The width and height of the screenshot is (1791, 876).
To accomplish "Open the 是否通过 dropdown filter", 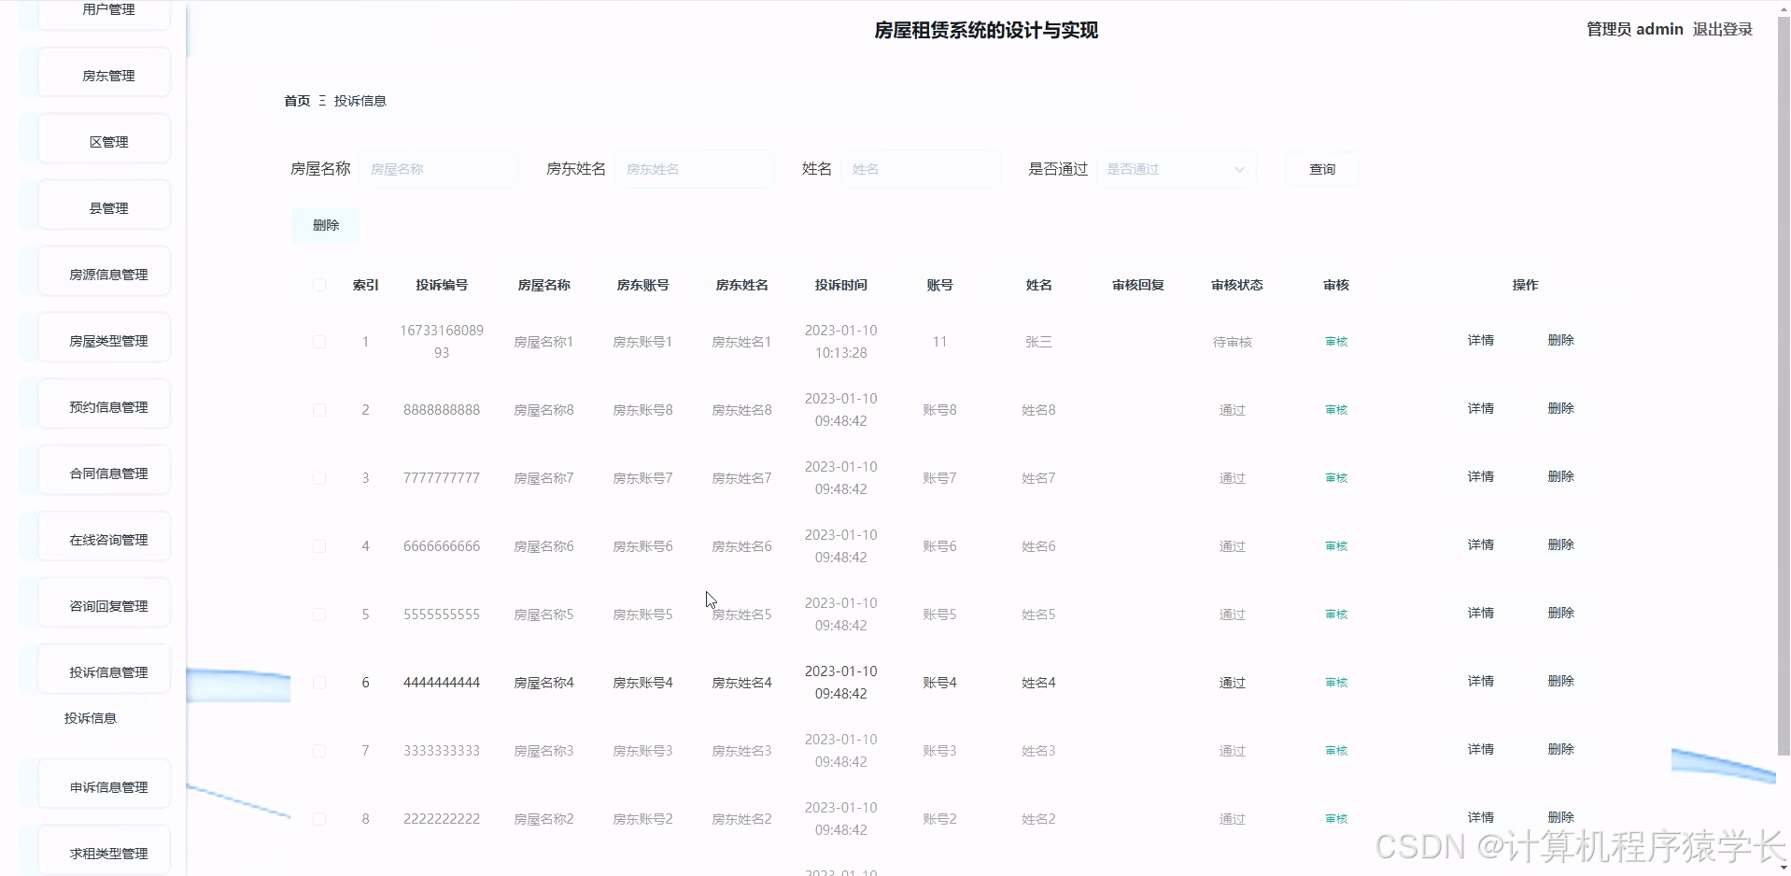I will tap(1175, 169).
